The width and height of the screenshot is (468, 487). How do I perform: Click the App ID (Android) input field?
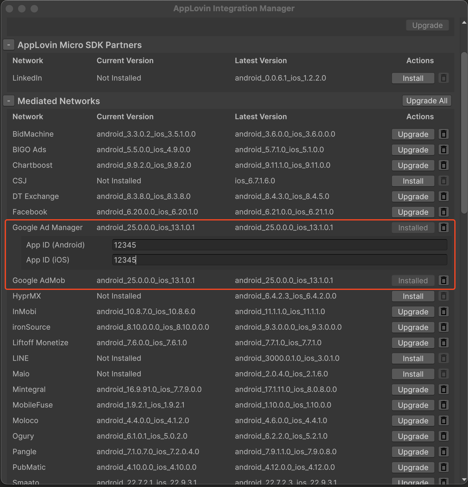point(279,245)
